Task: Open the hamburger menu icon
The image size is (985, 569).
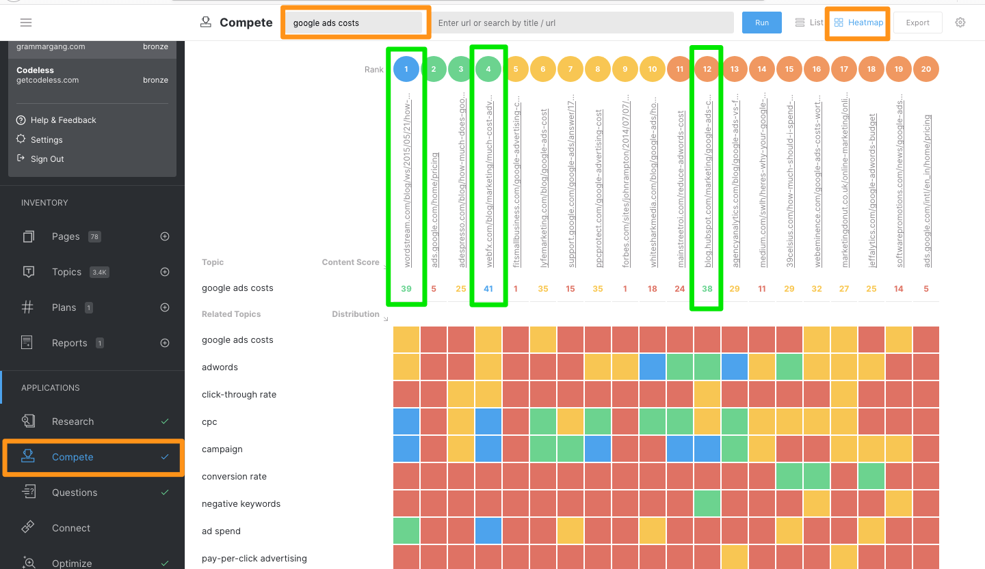Action: coord(26,23)
